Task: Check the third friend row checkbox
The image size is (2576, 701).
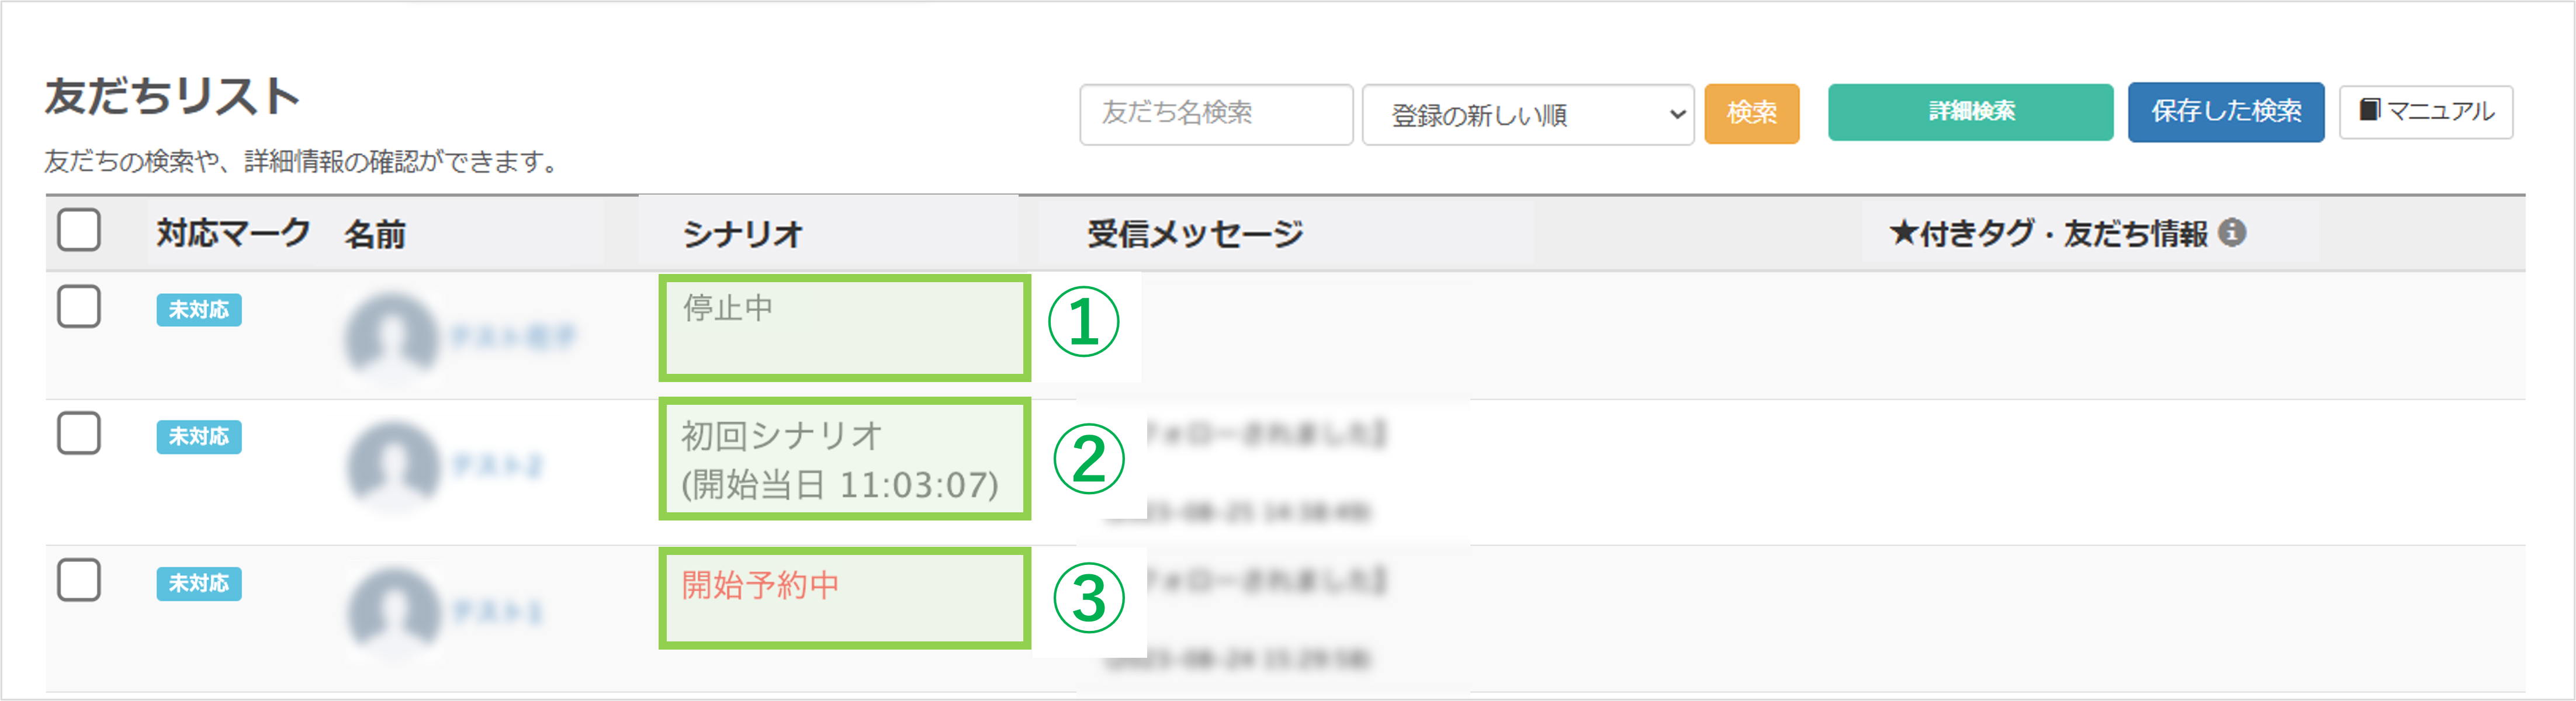Action: pos(79,580)
